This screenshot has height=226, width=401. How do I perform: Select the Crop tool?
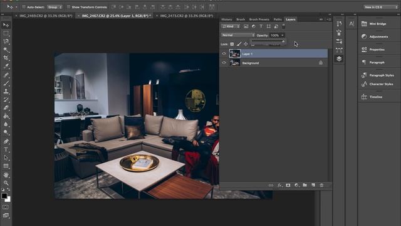(6, 58)
